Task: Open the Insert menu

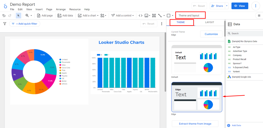Action: pos(39,9)
